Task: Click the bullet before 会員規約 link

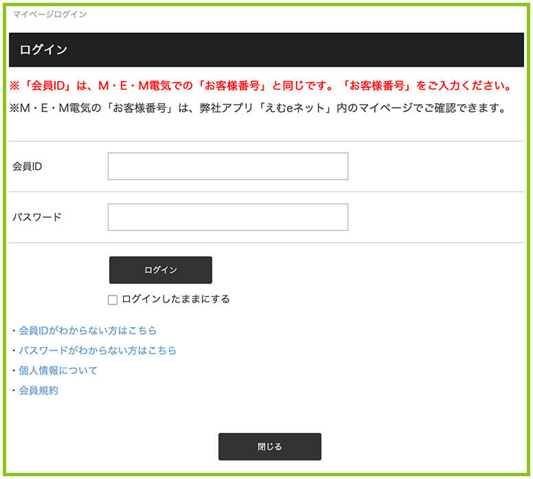Action: [x=14, y=390]
